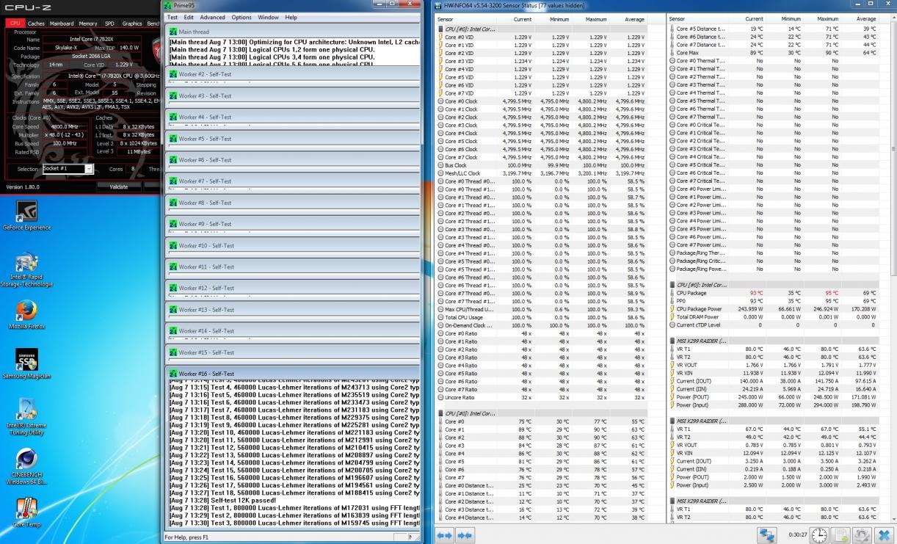Activate the Worker #12 - Self-Test window title
Viewport: 897px width, 544px height.
pos(293,288)
